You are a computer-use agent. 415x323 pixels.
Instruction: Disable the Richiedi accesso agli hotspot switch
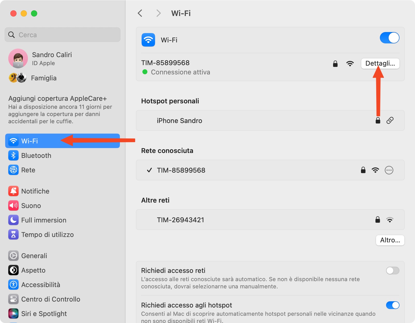pos(393,305)
